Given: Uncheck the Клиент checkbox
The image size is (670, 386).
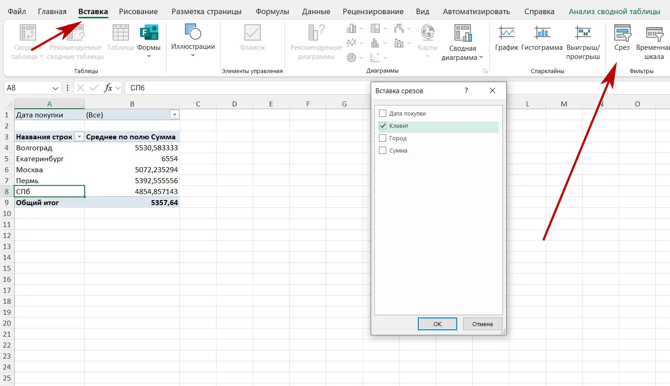Looking at the screenshot, I should coord(383,126).
